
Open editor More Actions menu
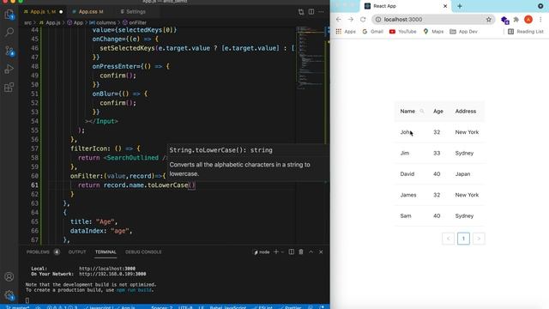[x=321, y=12]
